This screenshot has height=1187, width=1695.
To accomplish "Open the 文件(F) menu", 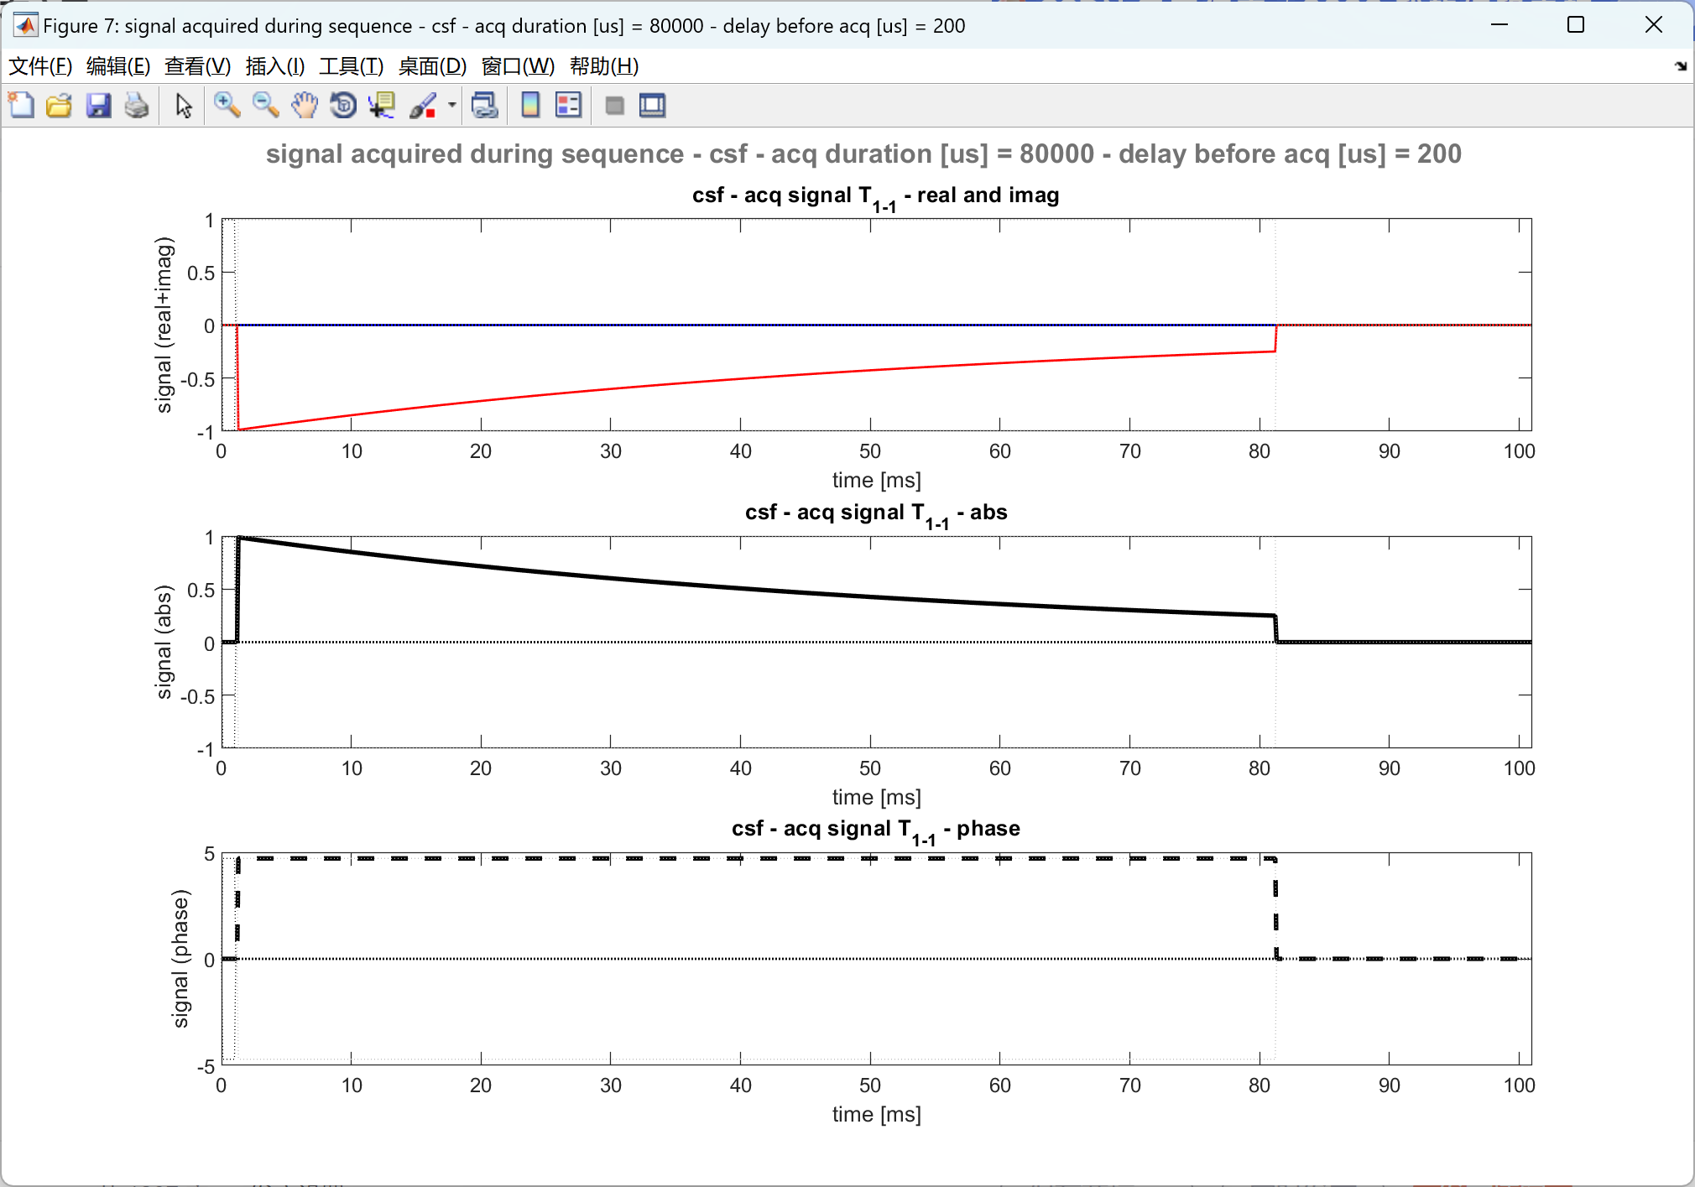I will pyautogui.click(x=39, y=66).
